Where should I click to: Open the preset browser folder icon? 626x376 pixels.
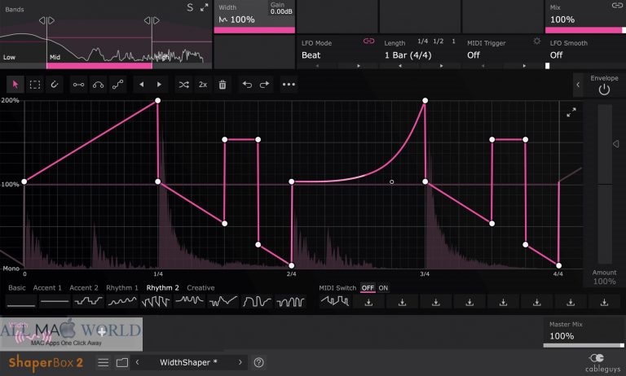122,362
